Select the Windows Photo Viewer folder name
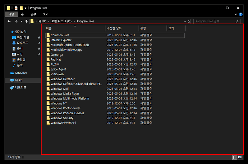The width and height of the screenshot is (248, 164). [65, 108]
